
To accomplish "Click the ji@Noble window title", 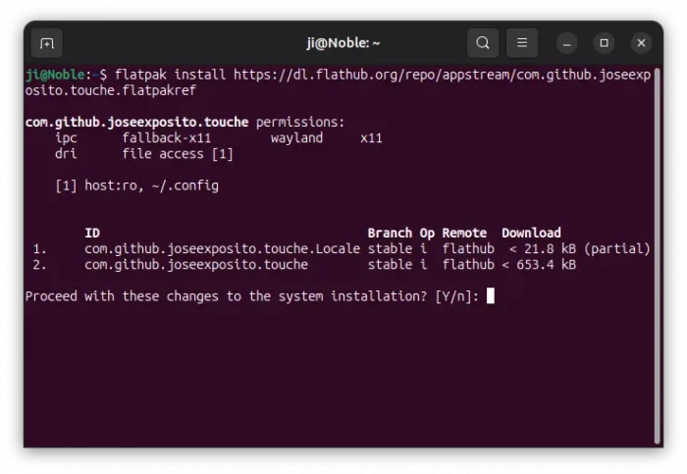I will [343, 43].
